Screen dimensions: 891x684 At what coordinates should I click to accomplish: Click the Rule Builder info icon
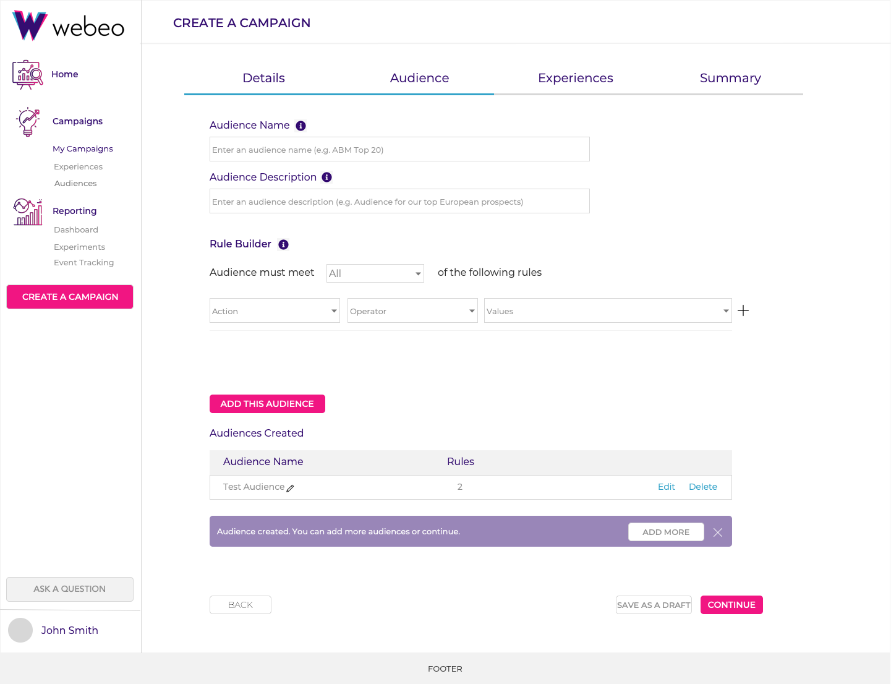coord(284,244)
